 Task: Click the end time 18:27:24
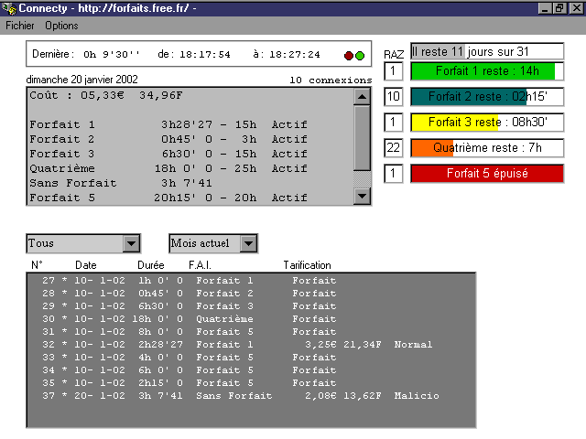click(x=295, y=55)
